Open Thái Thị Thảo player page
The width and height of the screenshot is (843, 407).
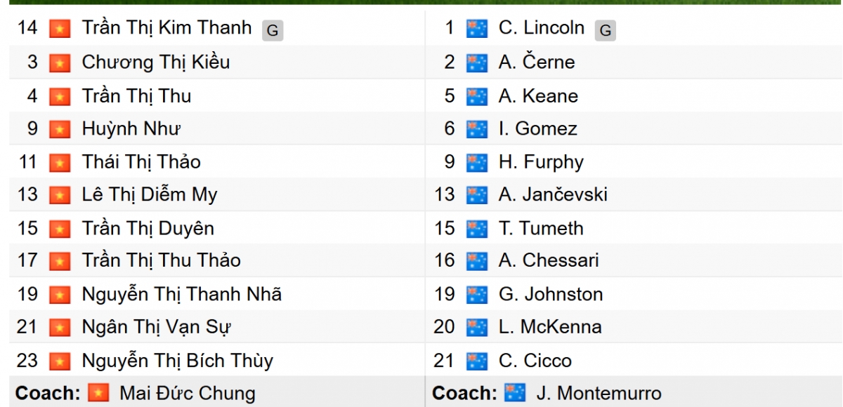(141, 162)
